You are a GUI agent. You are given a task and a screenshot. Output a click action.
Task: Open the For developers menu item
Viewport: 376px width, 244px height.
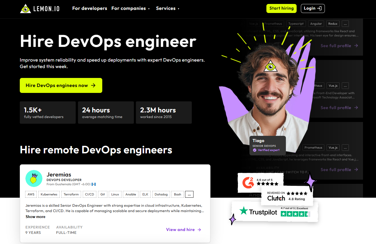(90, 8)
